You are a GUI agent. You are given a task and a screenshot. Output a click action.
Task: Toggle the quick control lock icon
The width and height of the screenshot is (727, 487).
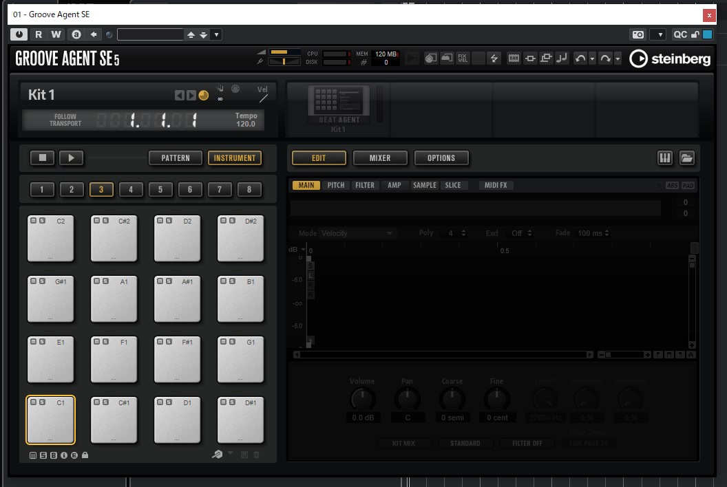pos(695,35)
